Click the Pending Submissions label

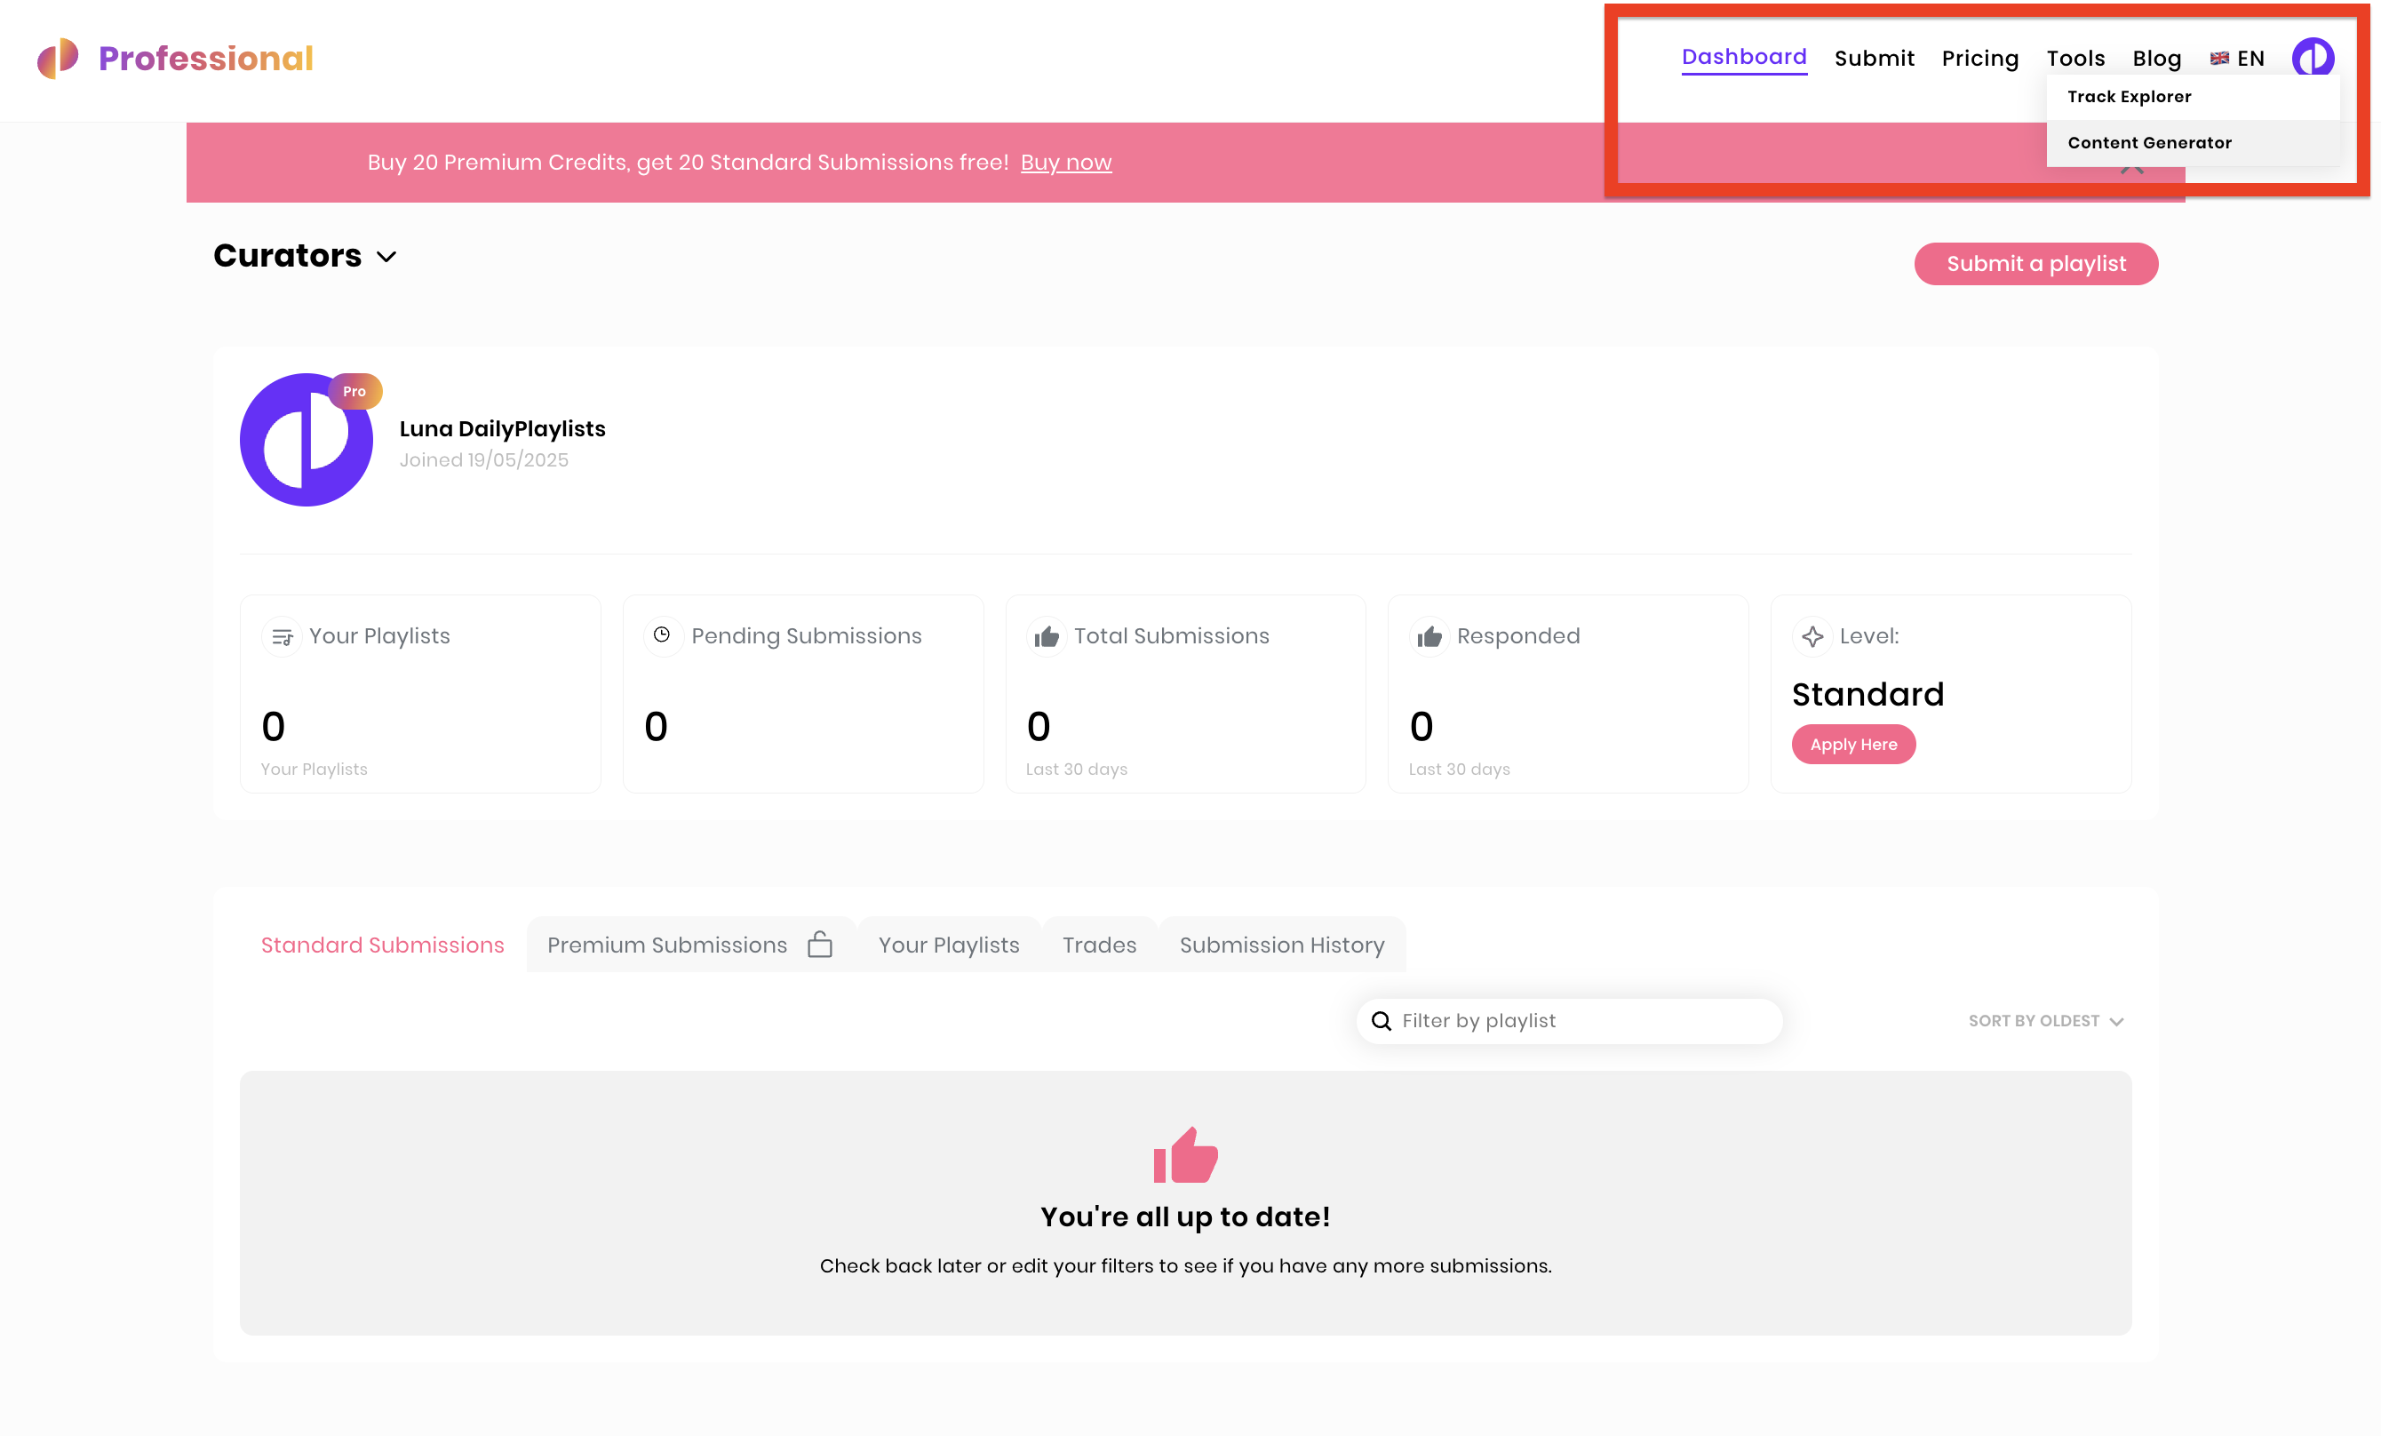click(806, 636)
